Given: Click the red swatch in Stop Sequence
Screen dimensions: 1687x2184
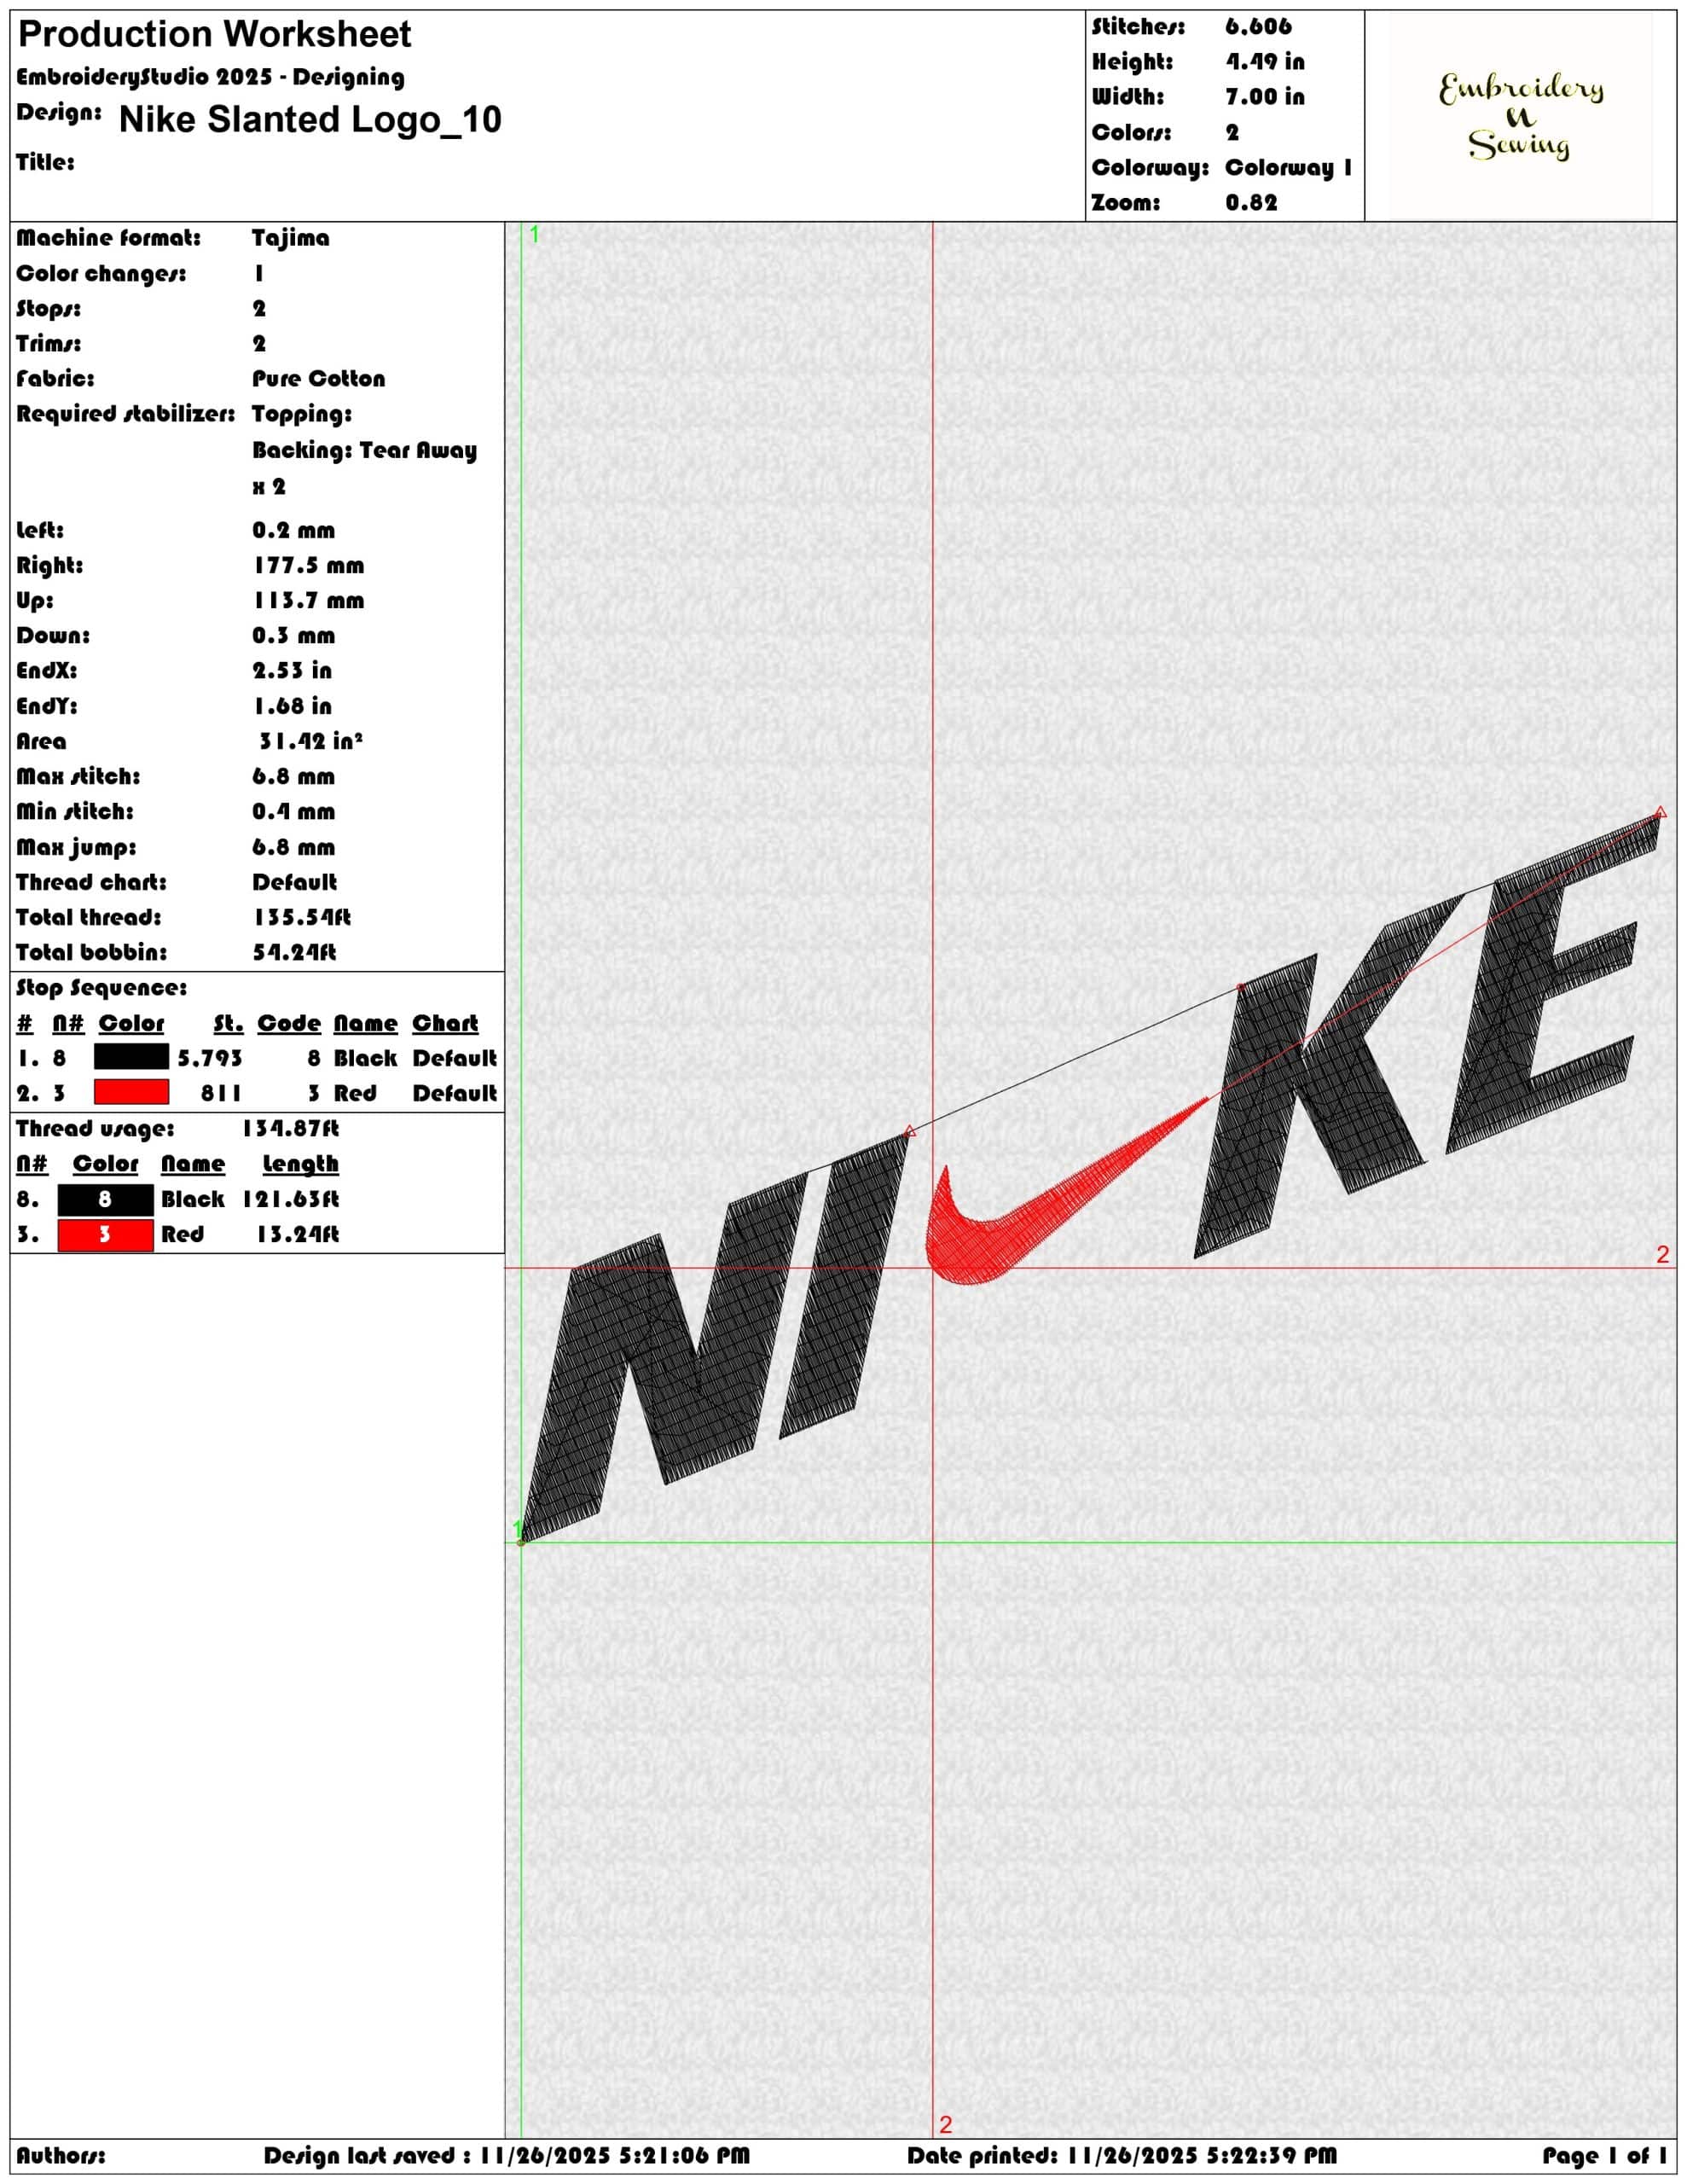Looking at the screenshot, I should [131, 1092].
